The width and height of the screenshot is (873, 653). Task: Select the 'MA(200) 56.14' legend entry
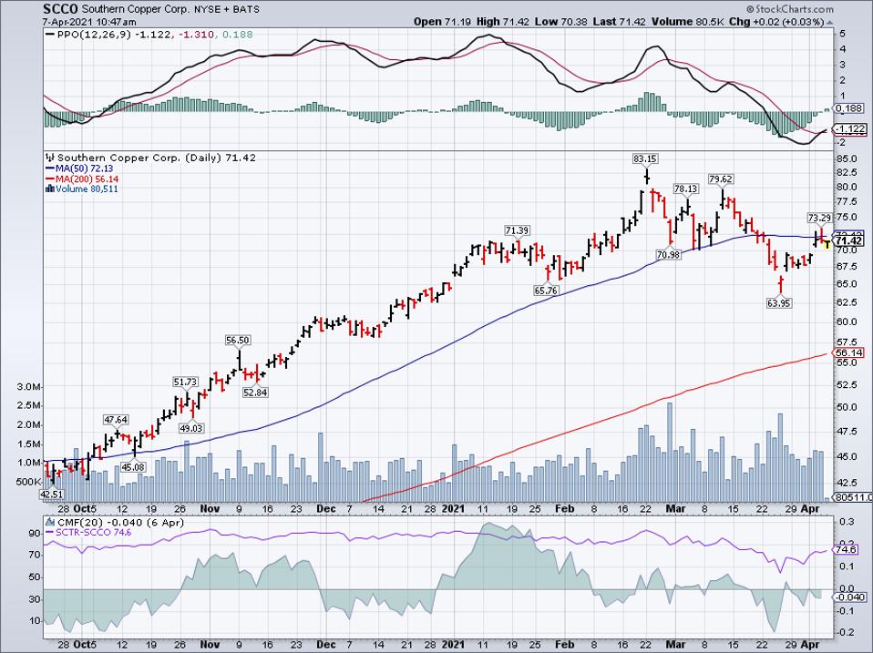(x=87, y=179)
